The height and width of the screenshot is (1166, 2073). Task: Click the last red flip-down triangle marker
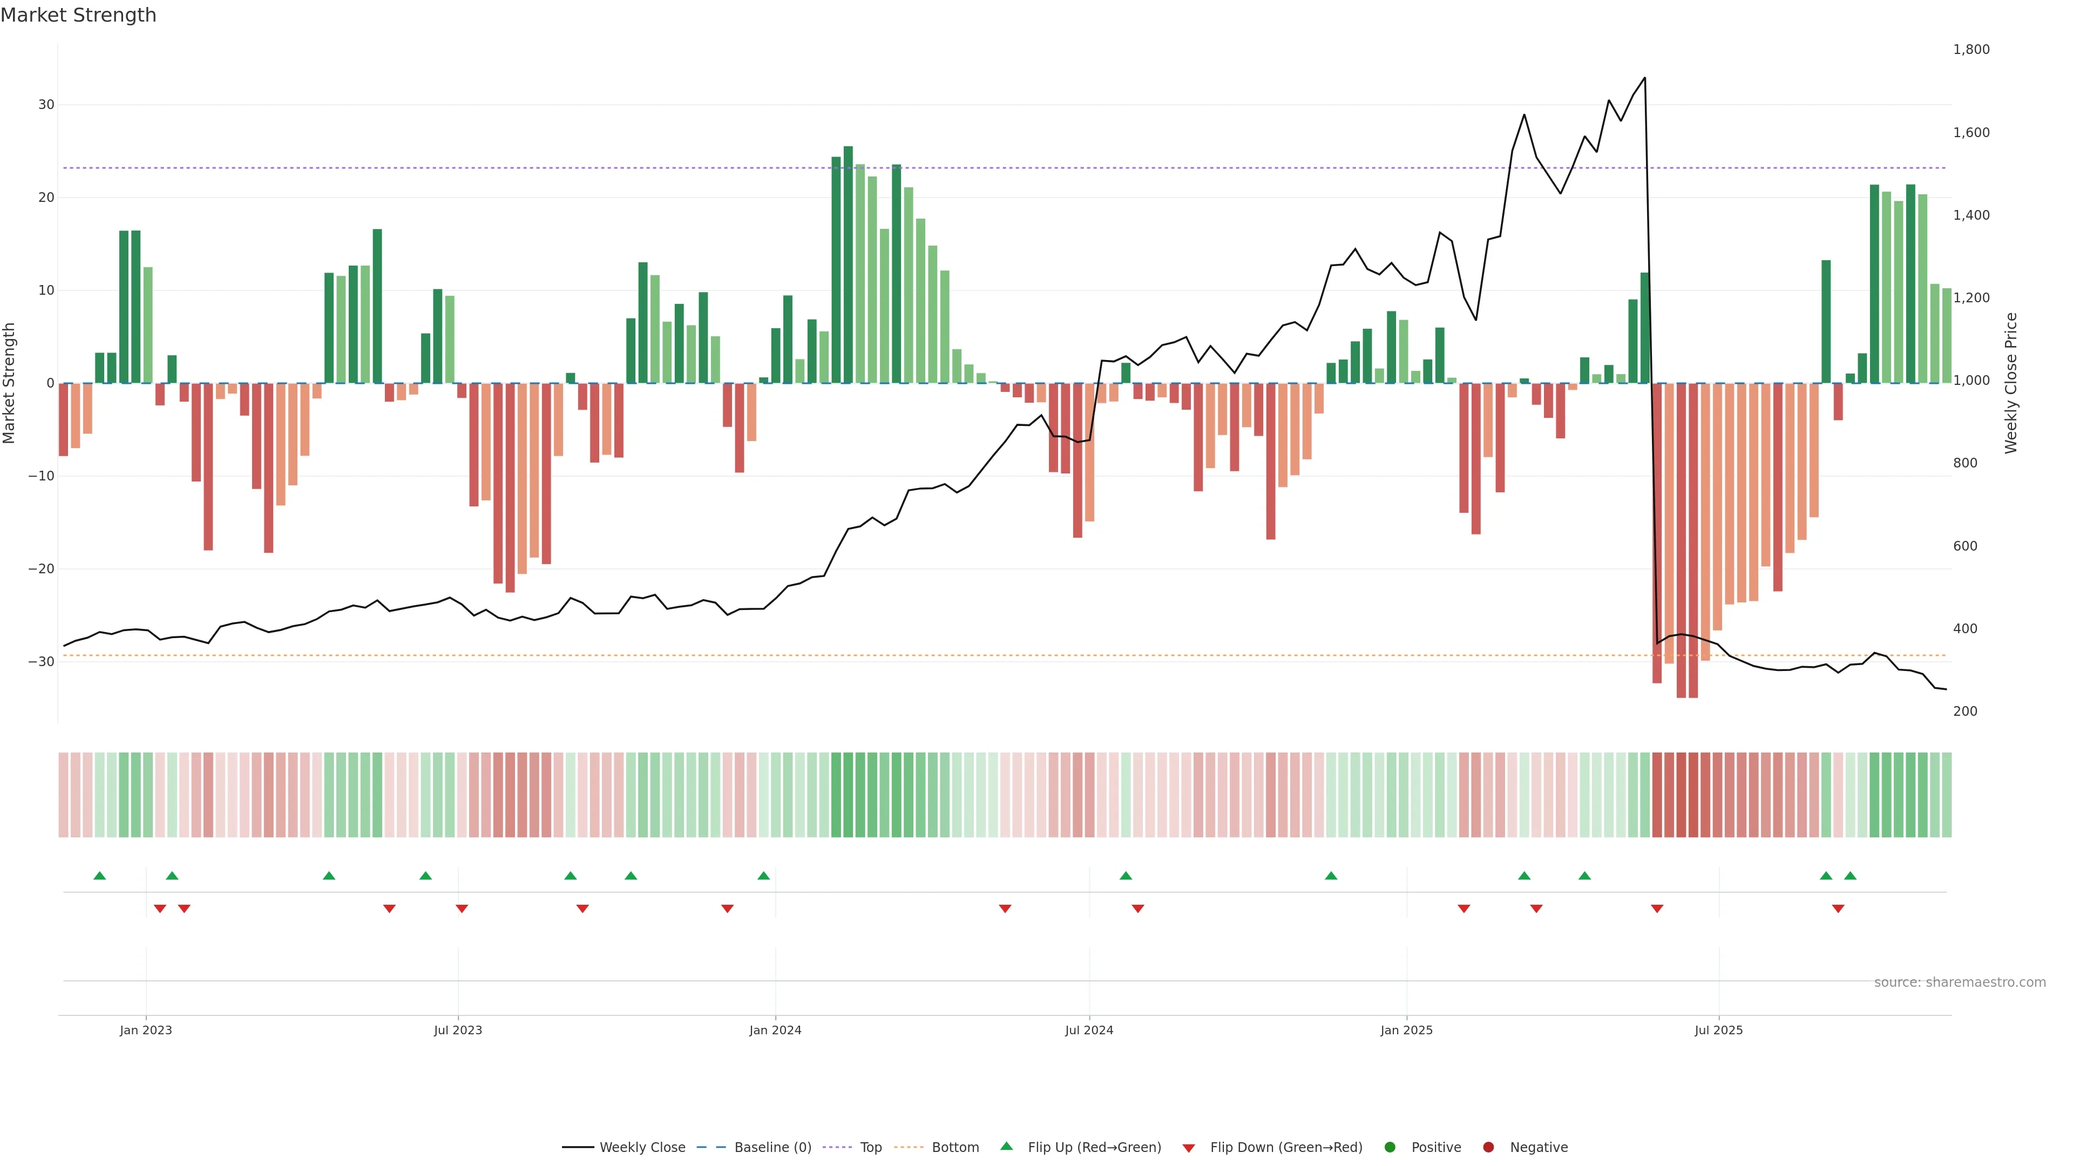click(1838, 909)
